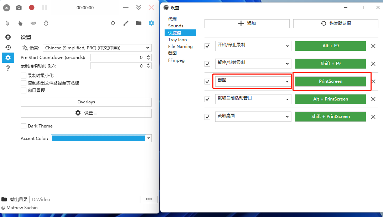Viewport: 383px width, 217px height.
Task: Delete the Shift + F9 hotkey row
Action: (x=373, y=64)
